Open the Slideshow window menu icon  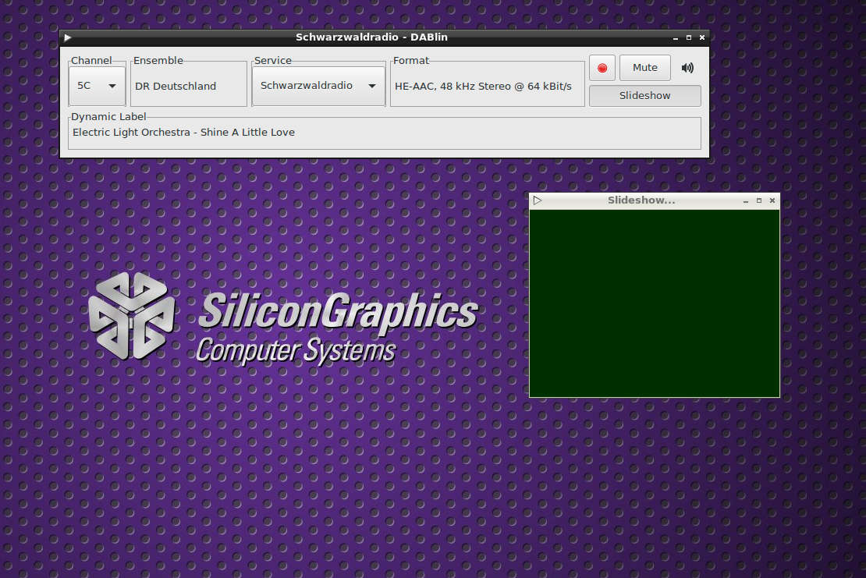coord(537,200)
